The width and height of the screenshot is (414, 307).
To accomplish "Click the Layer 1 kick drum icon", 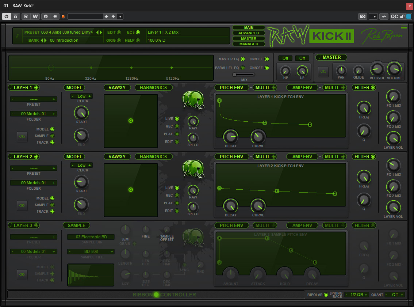I will (193, 100).
